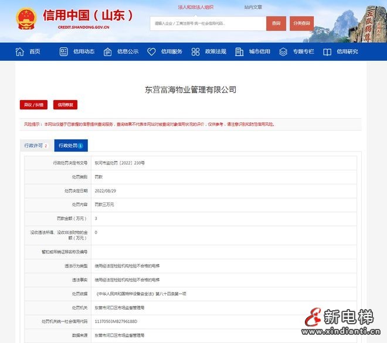Click the red 信用修复 button
The width and height of the screenshot is (387, 343).
coord(66,105)
